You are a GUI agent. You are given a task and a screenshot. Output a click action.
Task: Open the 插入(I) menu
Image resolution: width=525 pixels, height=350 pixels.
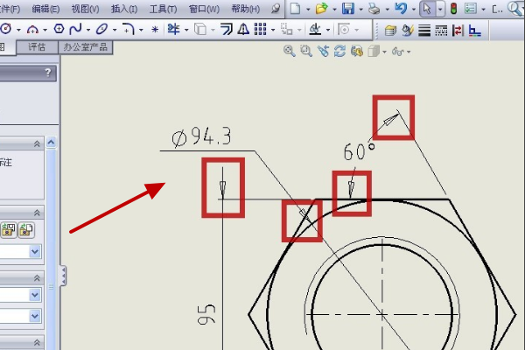coord(124,9)
